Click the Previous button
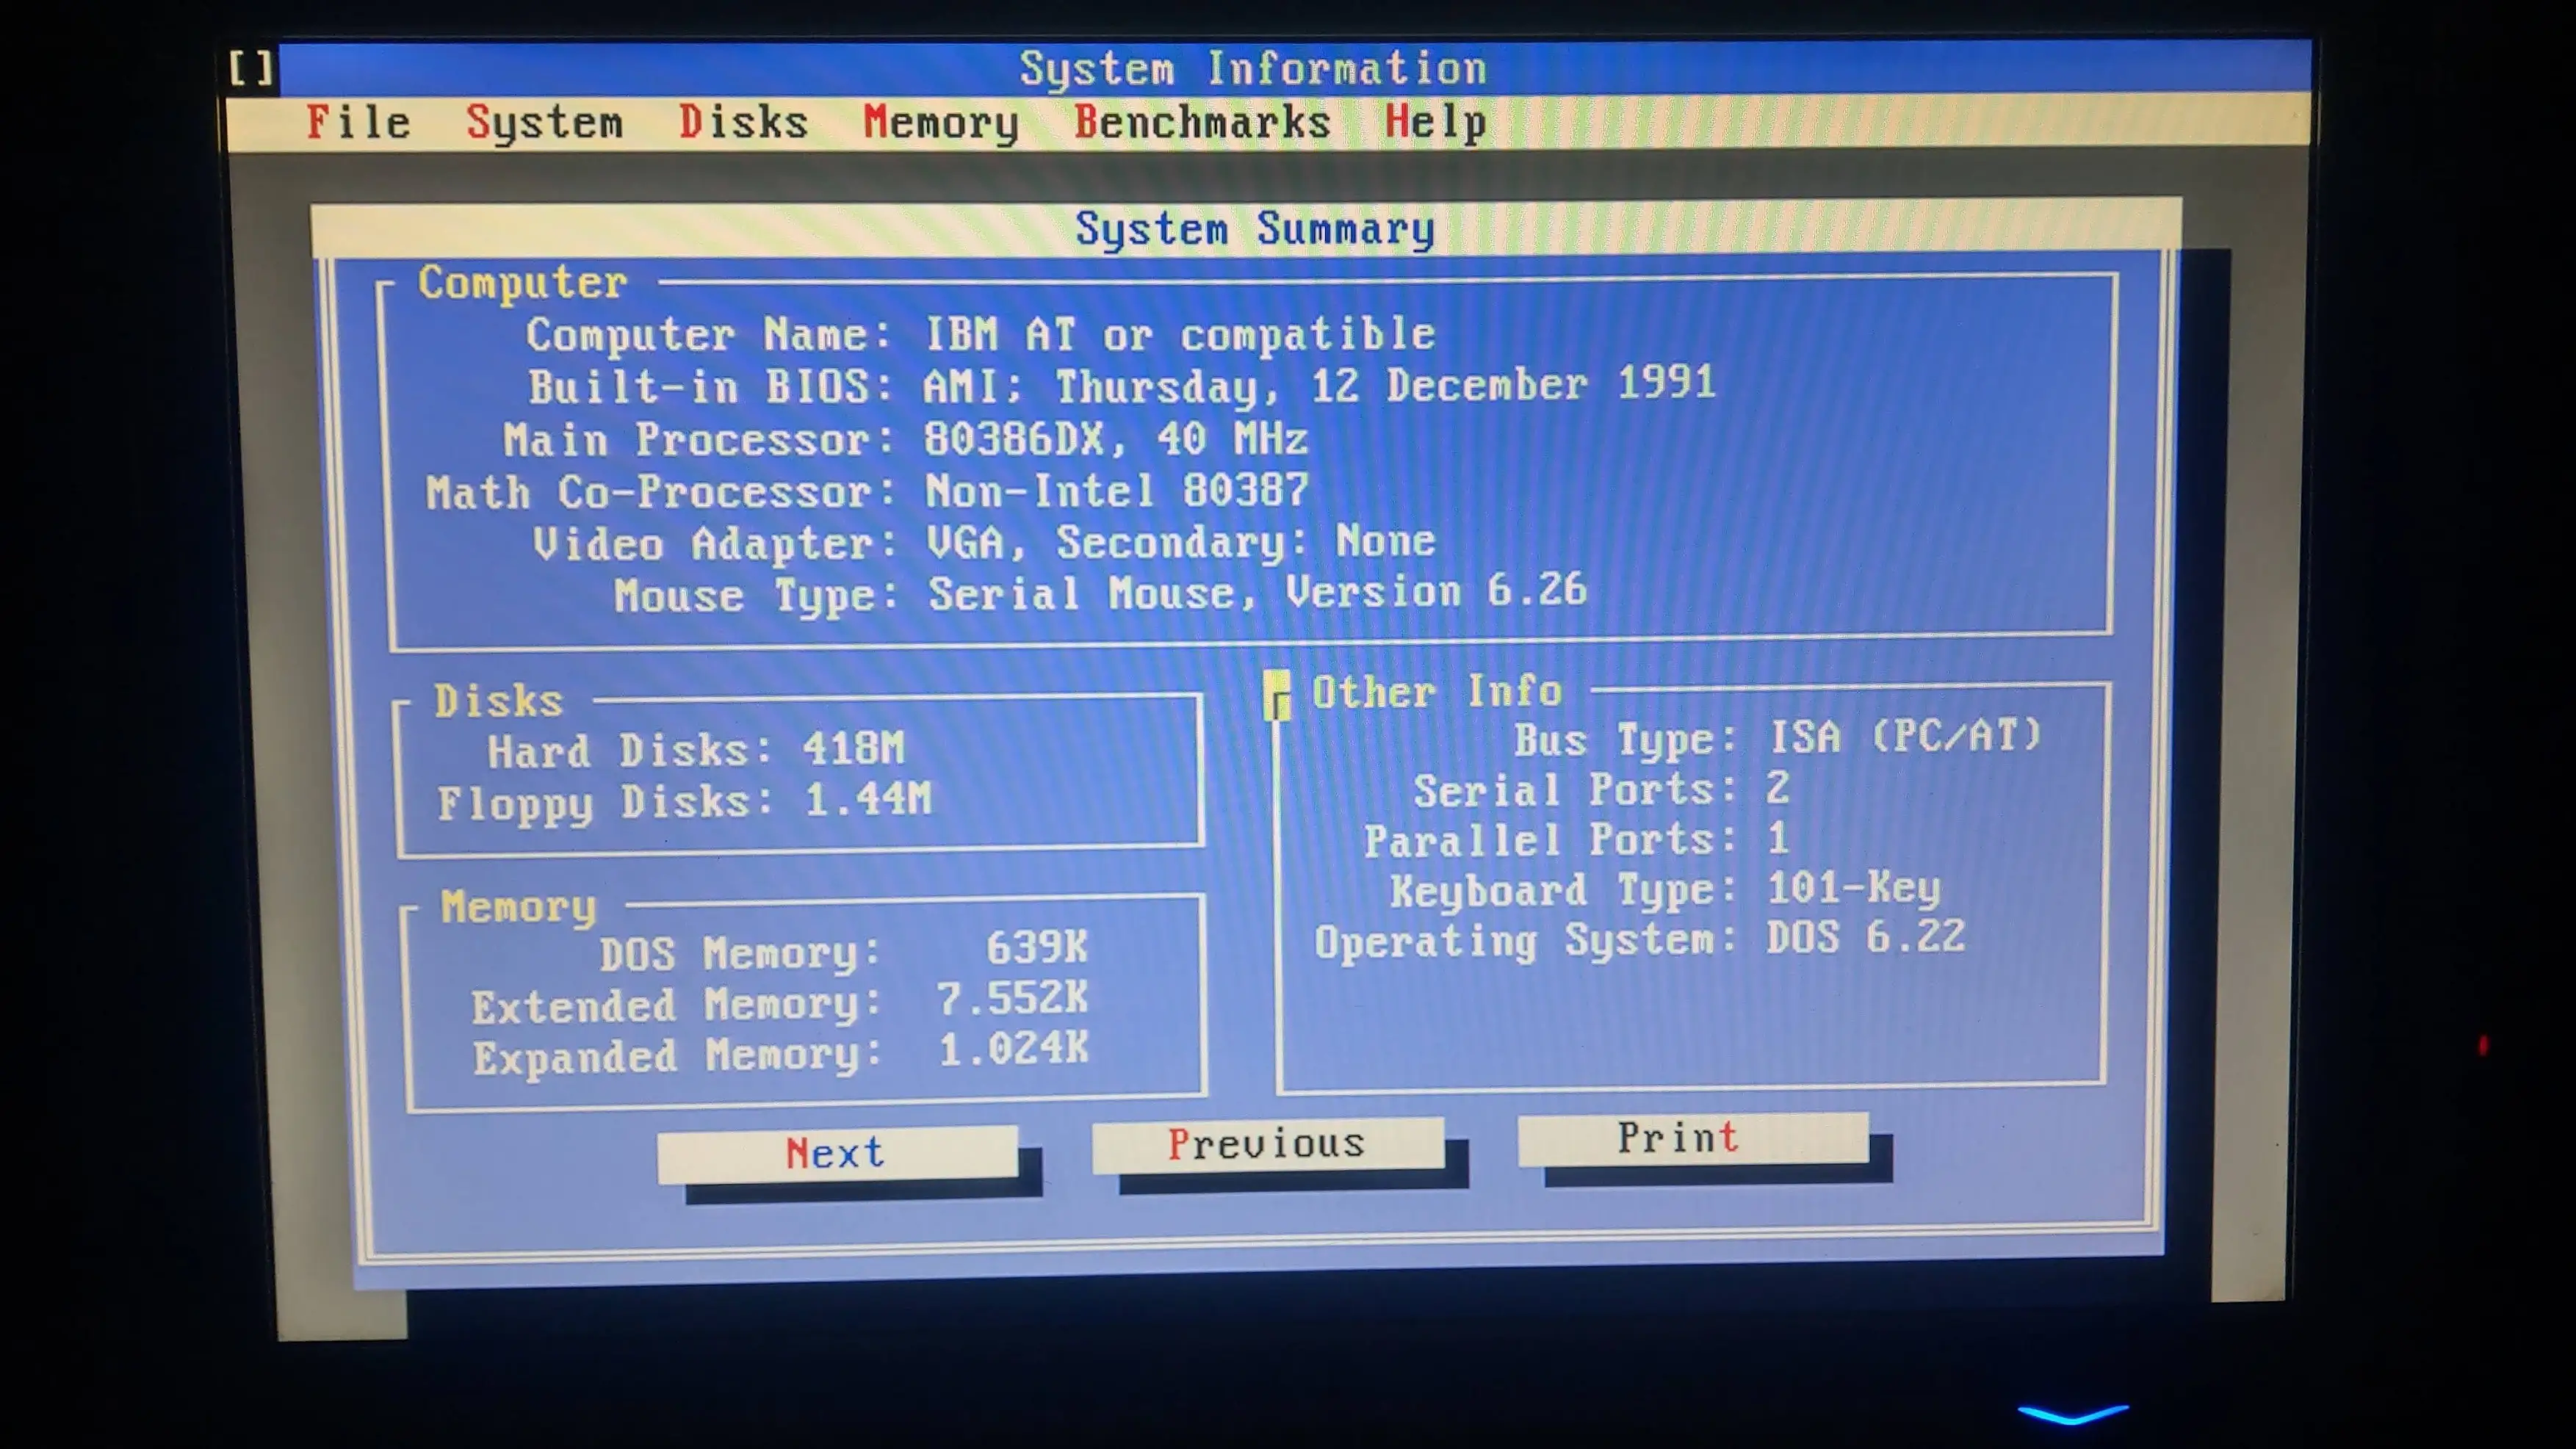The height and width of the screenshot is (1449, 2576). tap(1267, 1144)
